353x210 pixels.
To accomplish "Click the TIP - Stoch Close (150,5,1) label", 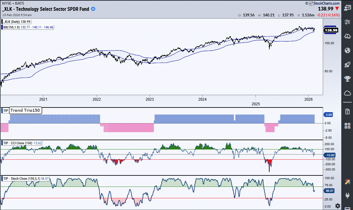I will click(26, 178).
